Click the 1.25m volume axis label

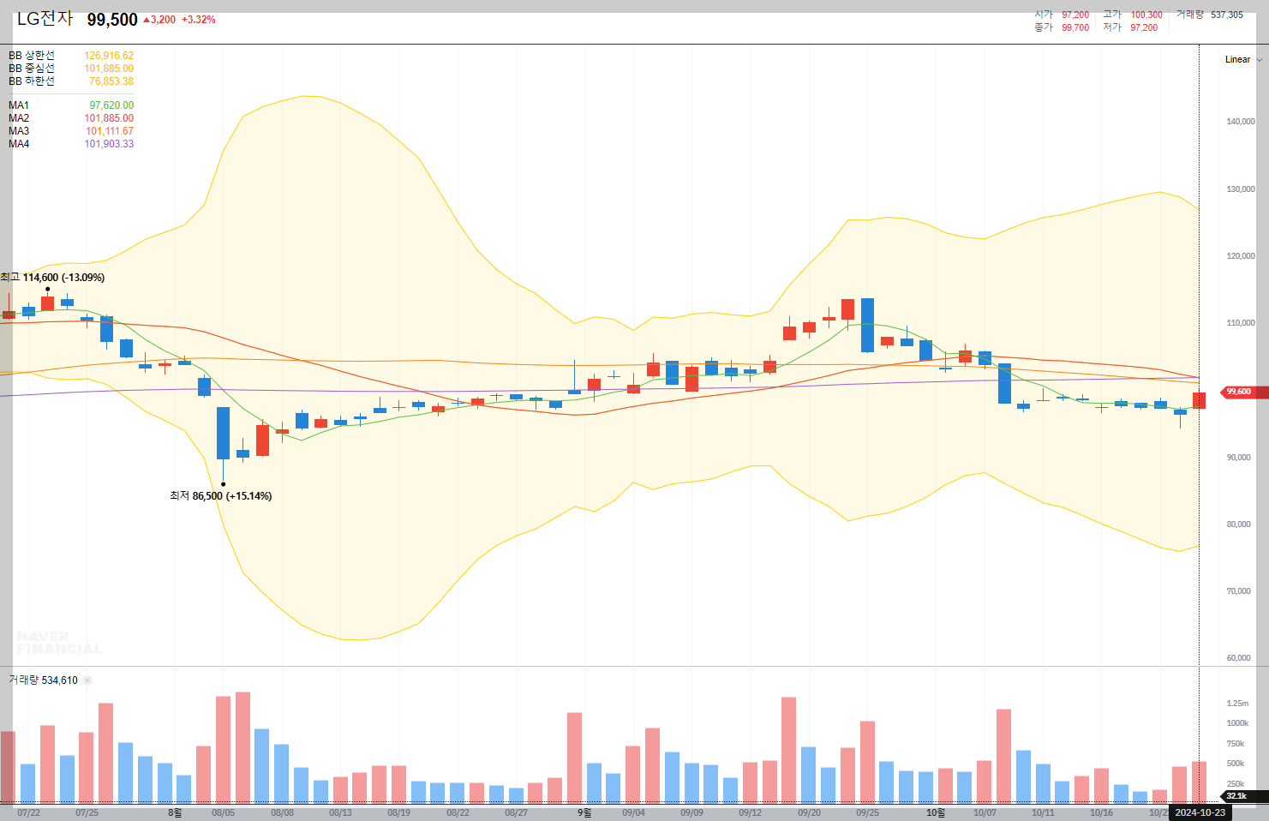pyautogui.click(x=1237, y=704)
